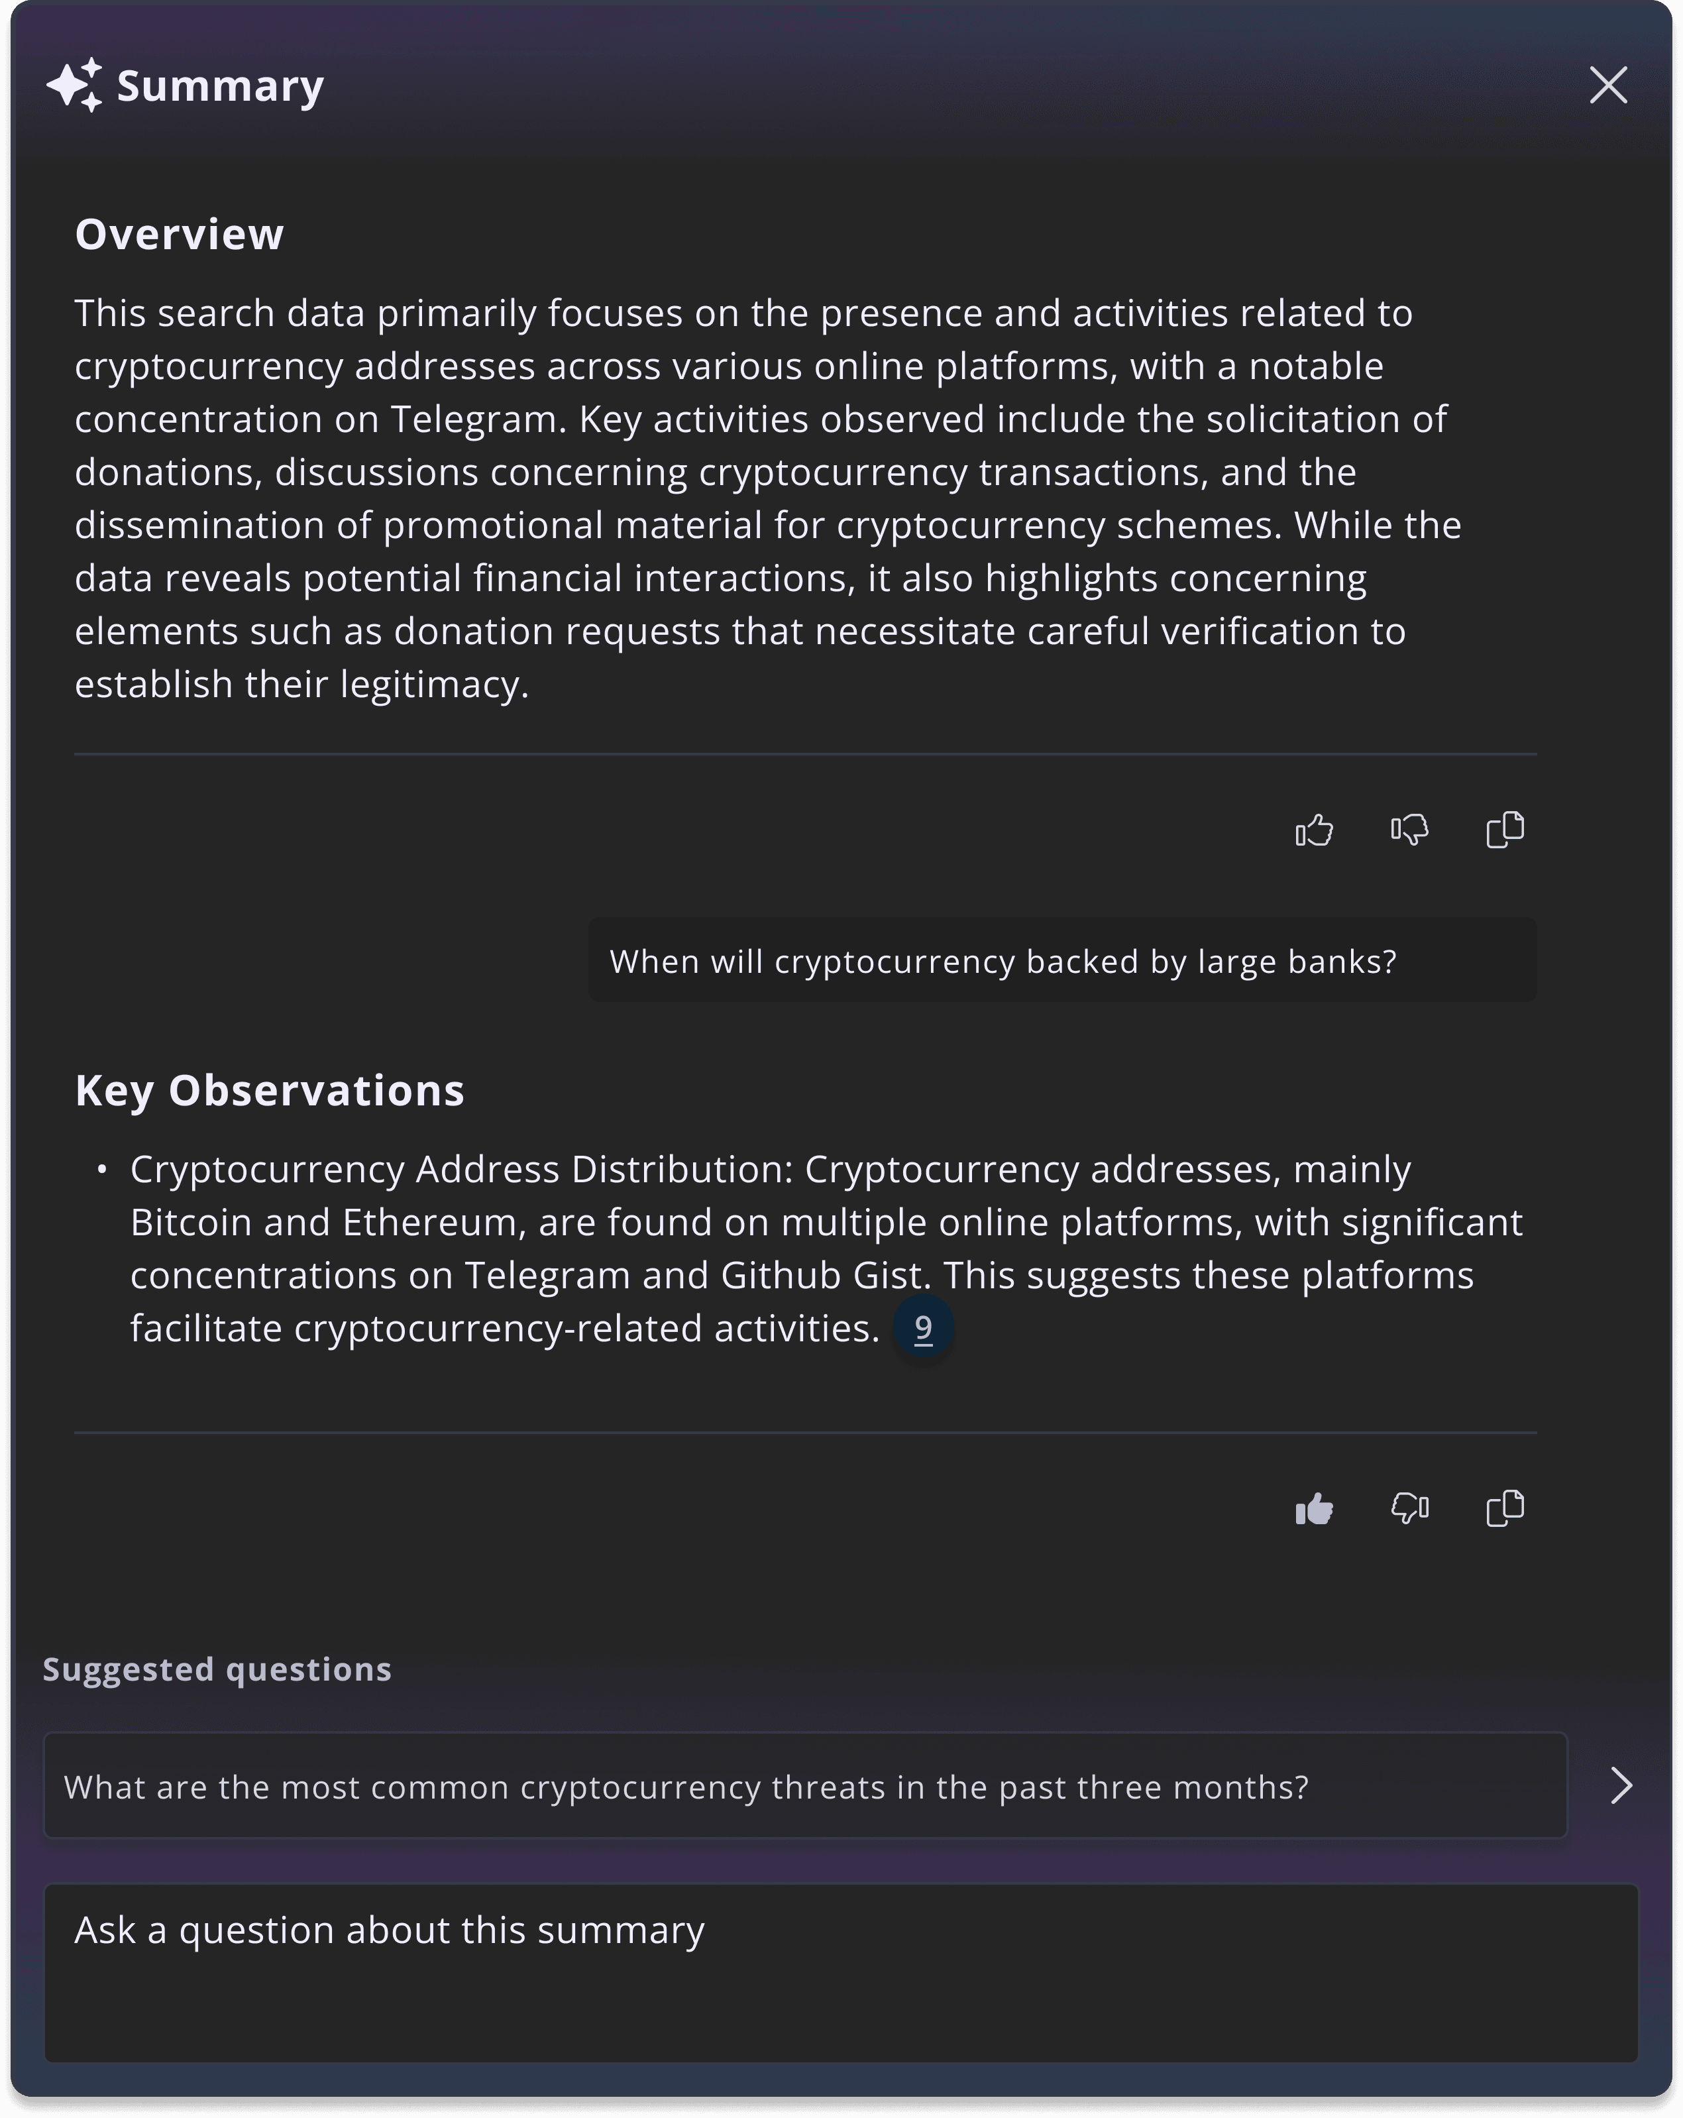
Task: Click the Overview paragraph about Telegram concentration
Action: tap(769, 499)
